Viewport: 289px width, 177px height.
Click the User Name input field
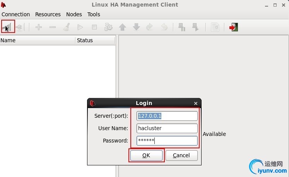coord(167,128)
